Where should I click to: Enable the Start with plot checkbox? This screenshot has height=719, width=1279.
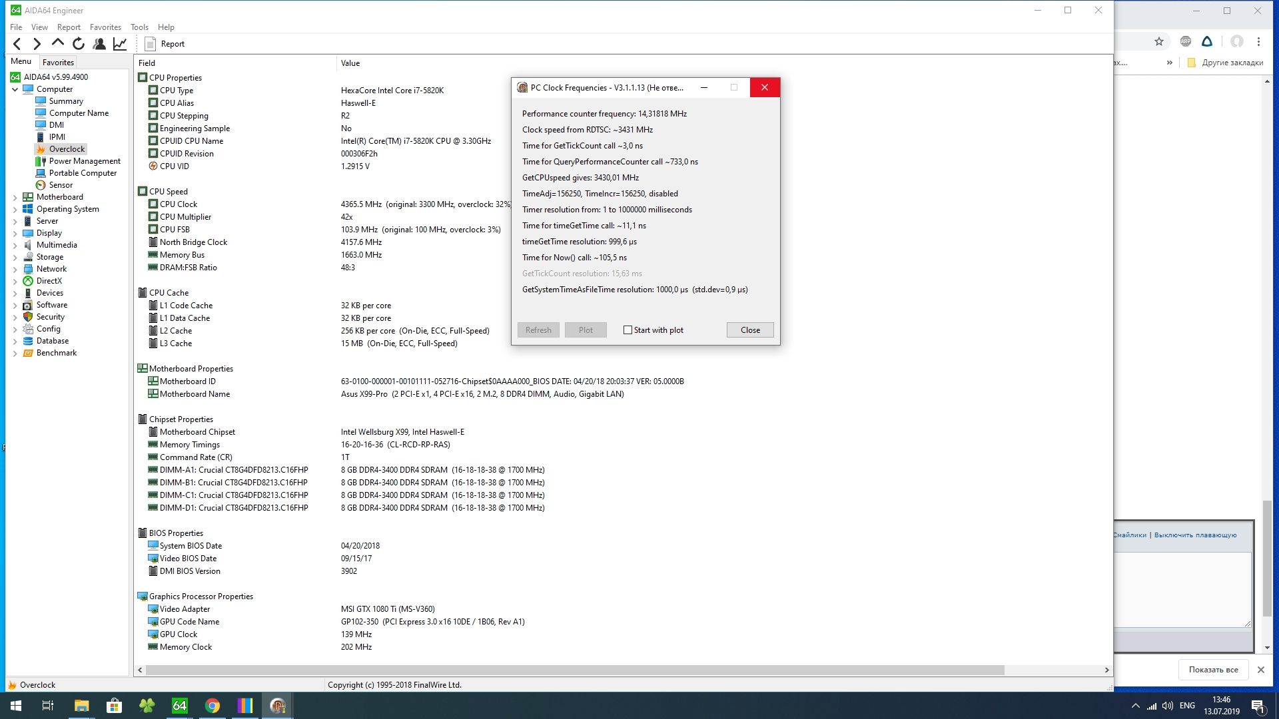pos(628,330)
